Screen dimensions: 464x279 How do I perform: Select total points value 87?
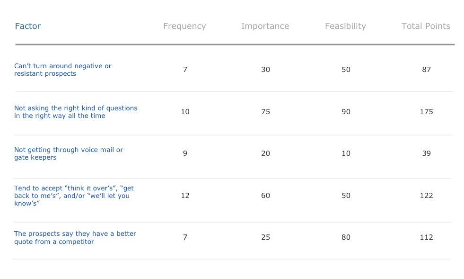tap(426, 70)
